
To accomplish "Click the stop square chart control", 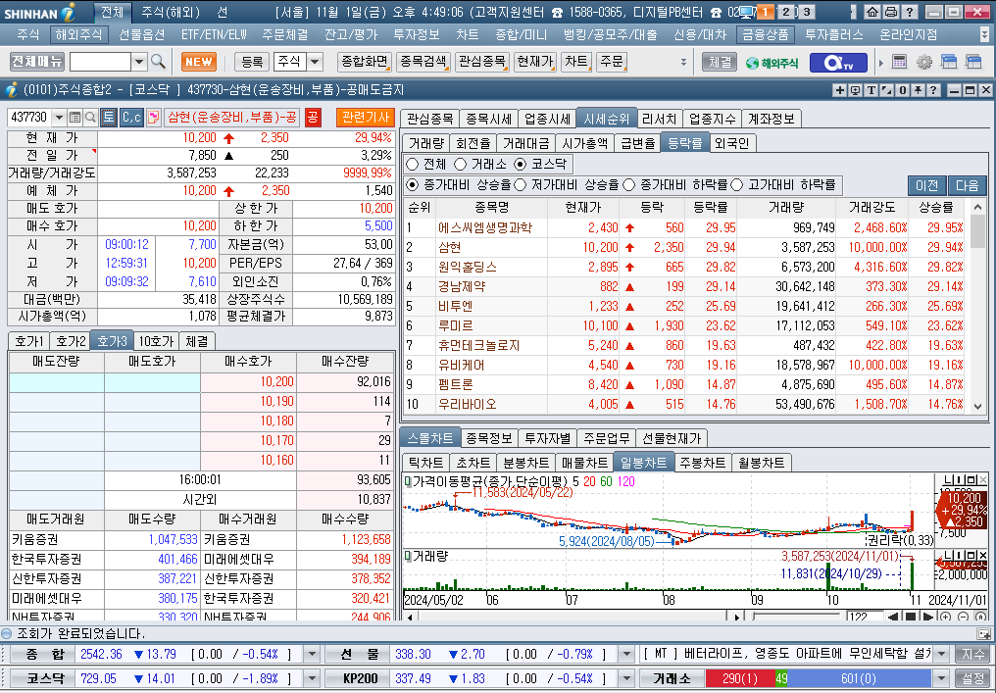I will pyautogui.click(x=911, y=617).
